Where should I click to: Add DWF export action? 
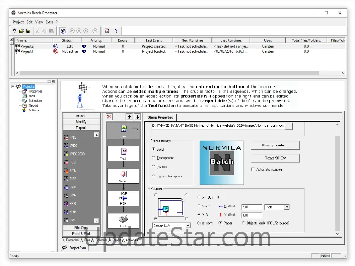(71, 187)
